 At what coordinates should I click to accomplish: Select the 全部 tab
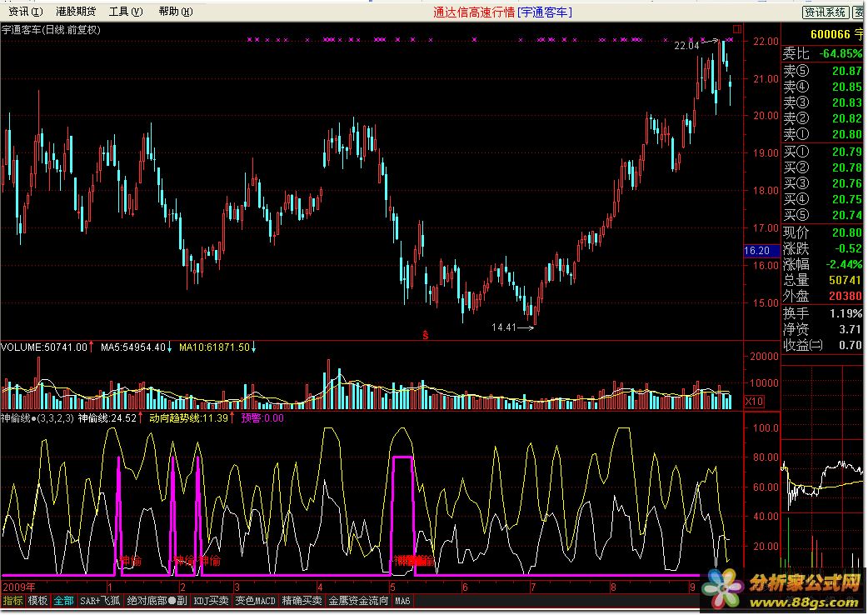click(63, 601)
